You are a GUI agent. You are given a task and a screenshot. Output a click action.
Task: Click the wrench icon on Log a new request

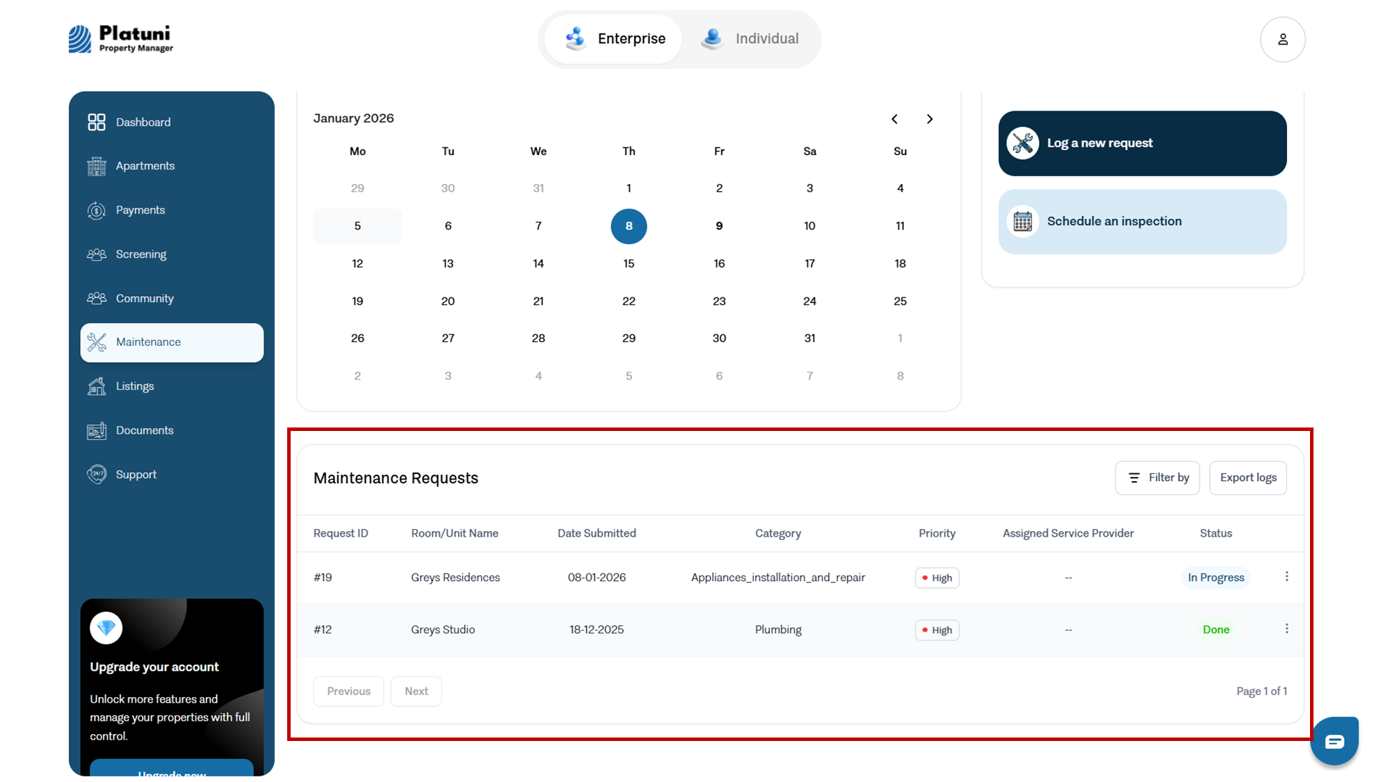click(1022, 143)
